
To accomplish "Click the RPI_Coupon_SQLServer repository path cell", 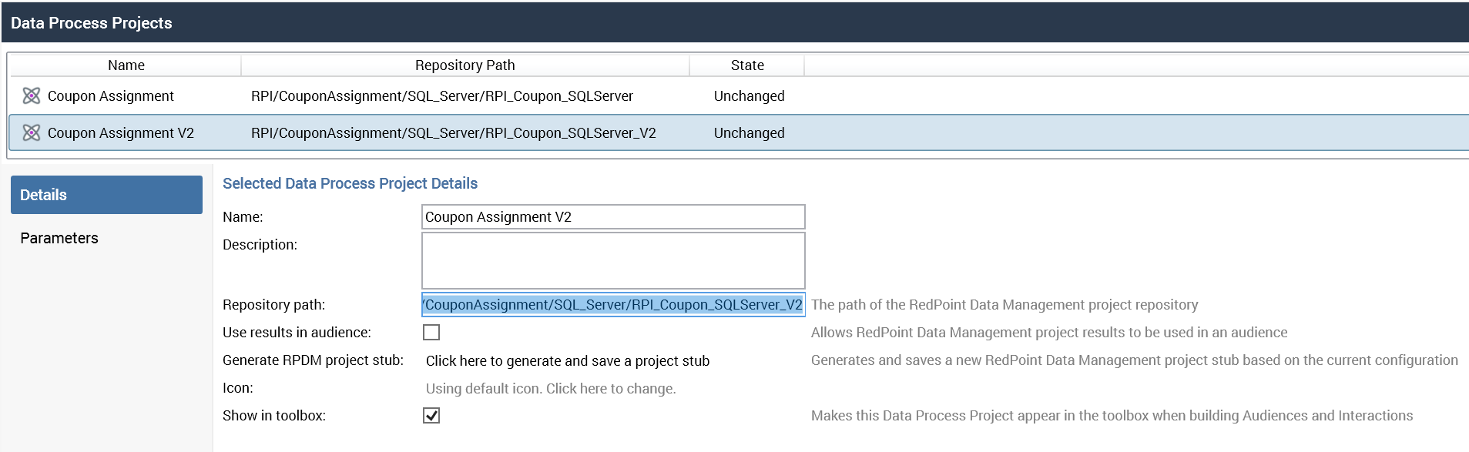I will pos(442,95).
